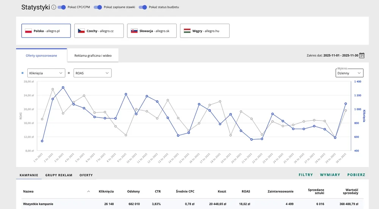This screenshot has width=379, height=209.
Task: Disable the Pokaż zapisane stawki switch
Action: 98,7
